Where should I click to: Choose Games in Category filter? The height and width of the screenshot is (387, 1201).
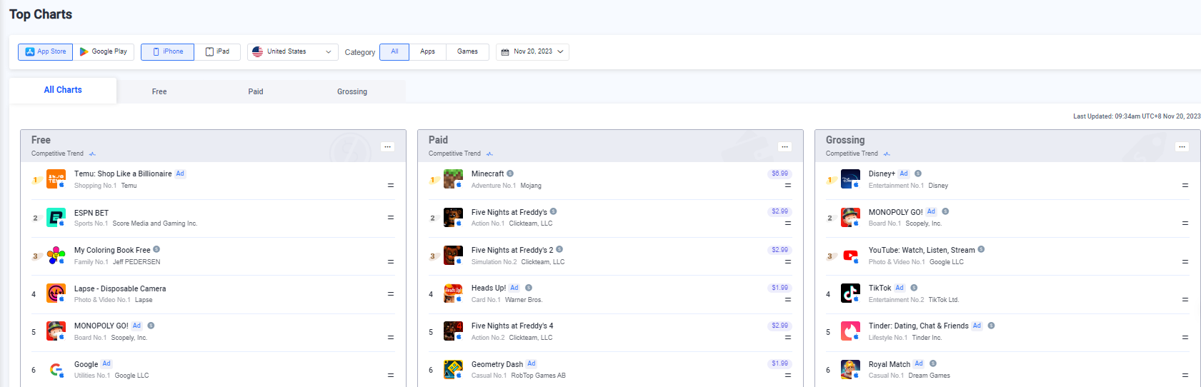[467, 51]
